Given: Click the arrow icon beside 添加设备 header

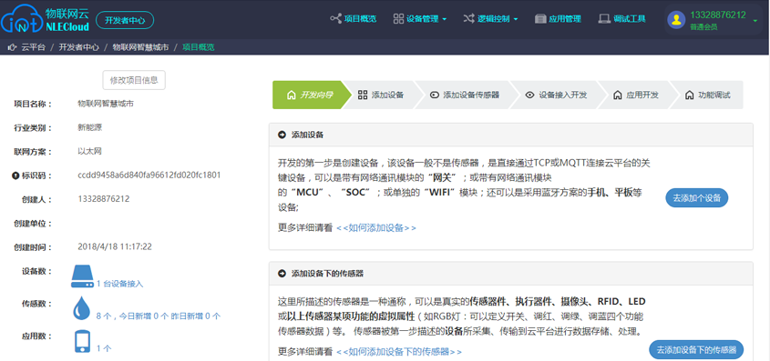Looking at the screenshot, I should tap(282, 135).
